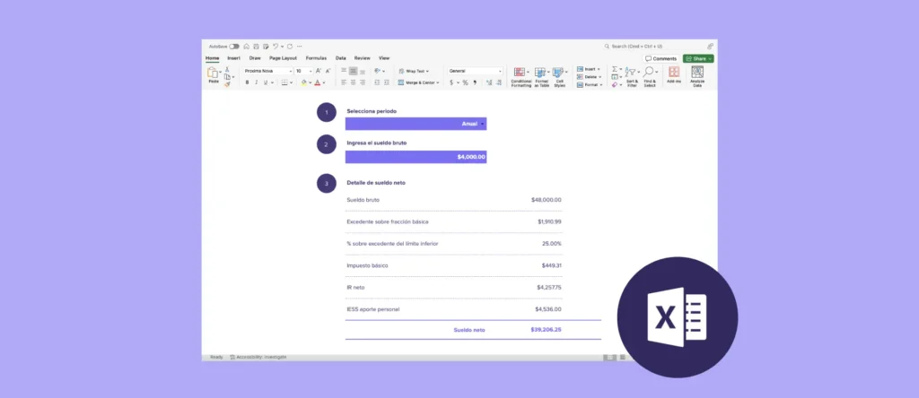Image resolution: width=919 pixels, height=398 pixels.
Task: Select the $4,000.00 gross salary input cell
Action: 416,157
